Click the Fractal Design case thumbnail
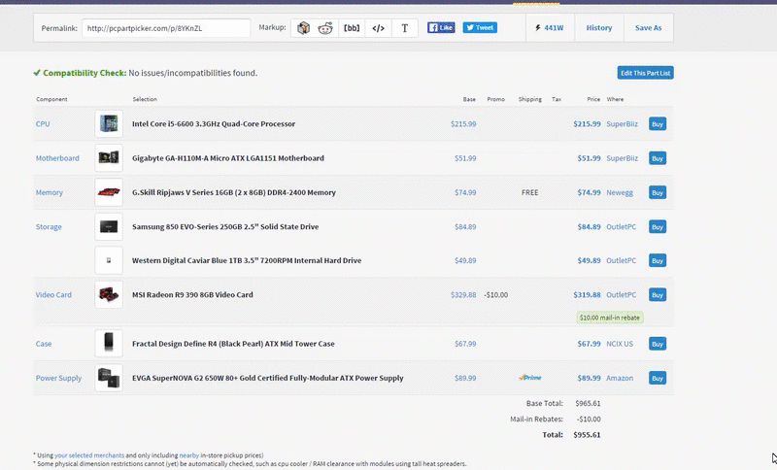This screenshot has height=470, width=777. [x=109, y=343]
